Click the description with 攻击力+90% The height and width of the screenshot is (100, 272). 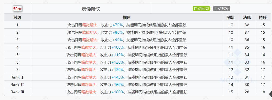coord(127,40)
